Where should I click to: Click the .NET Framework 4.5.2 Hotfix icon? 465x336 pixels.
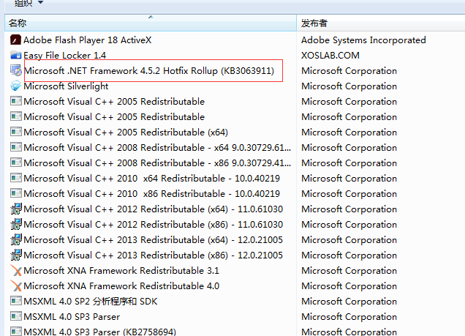click(x=15, y=71)
